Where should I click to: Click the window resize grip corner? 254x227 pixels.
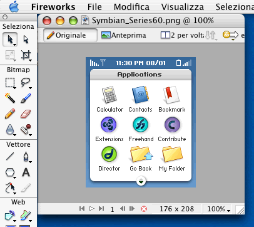[240, 209]
